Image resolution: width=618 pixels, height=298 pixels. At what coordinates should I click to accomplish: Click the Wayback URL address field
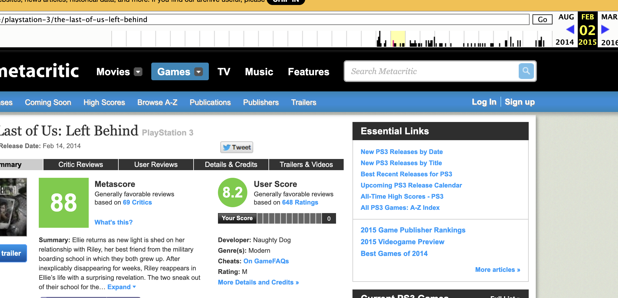point(264,19)
